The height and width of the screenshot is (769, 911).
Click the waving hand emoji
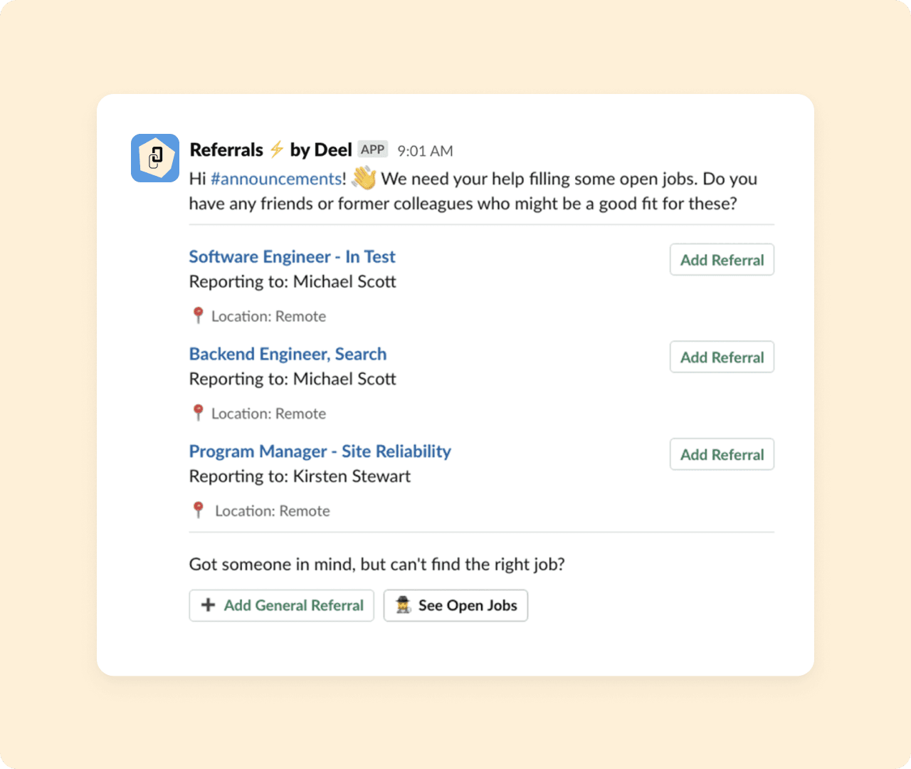coord(364,177)
